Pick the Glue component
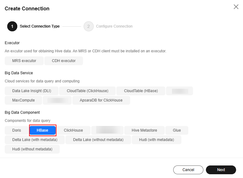Viewport: 243px width, 178px height. tap(177, 130)
